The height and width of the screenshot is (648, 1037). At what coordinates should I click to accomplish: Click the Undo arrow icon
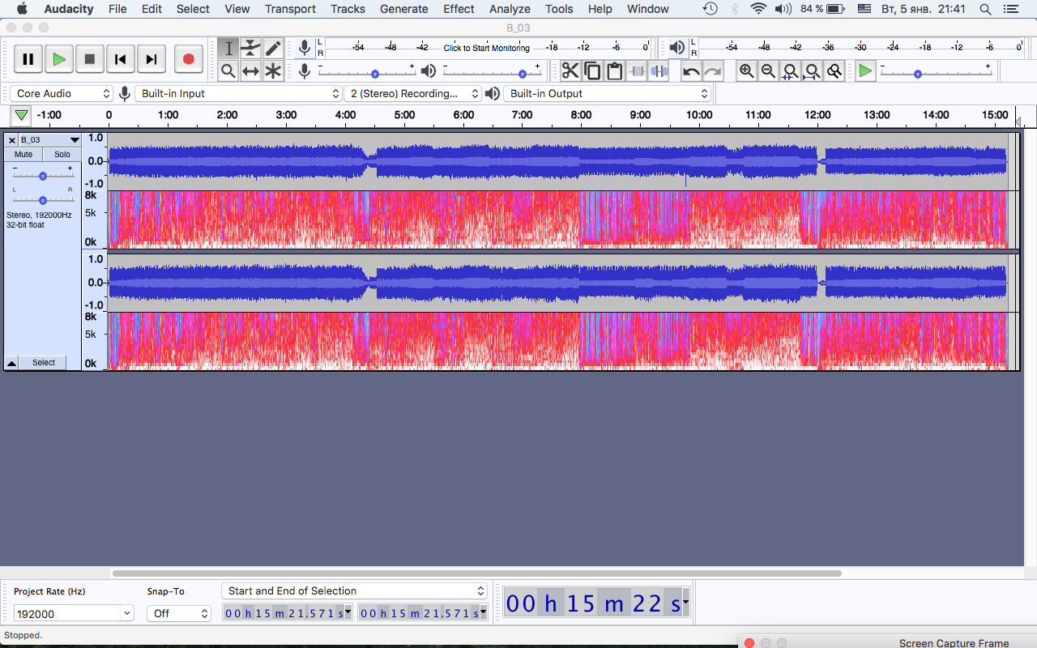(690, 71)
